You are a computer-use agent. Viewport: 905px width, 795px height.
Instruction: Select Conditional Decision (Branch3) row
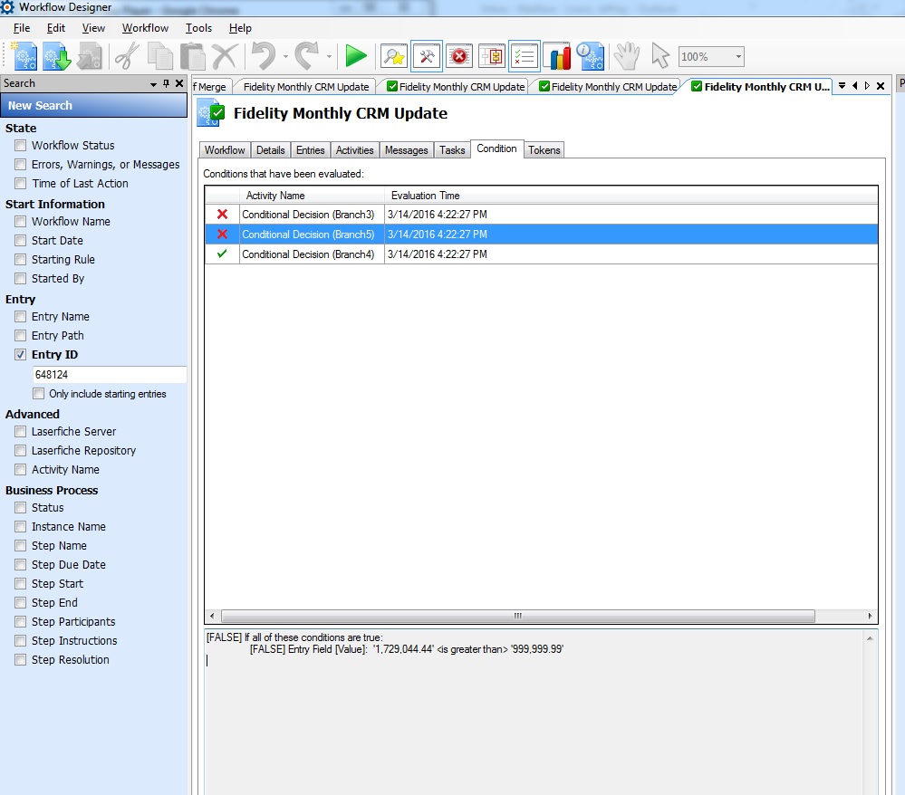pyautogui.click(x=542, y=215)
